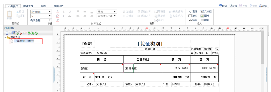Click the 顶端对齐 layout button
The image size is (271, 92).
coord(144,12)
